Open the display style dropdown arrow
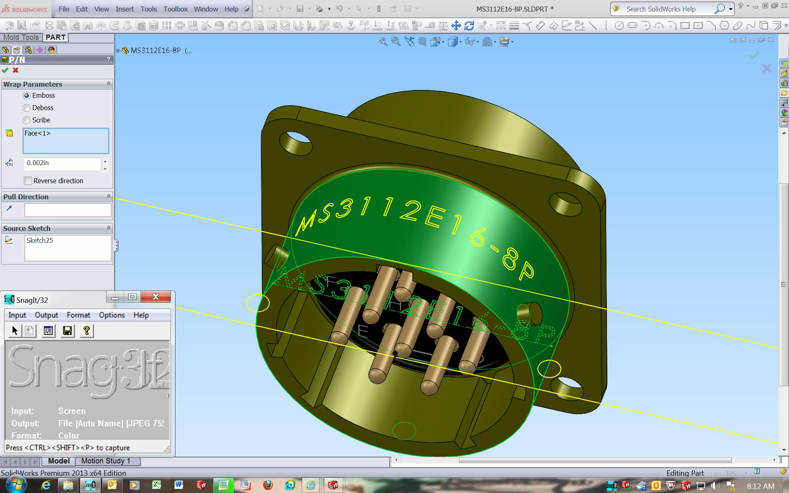 (x=460, y=42)
